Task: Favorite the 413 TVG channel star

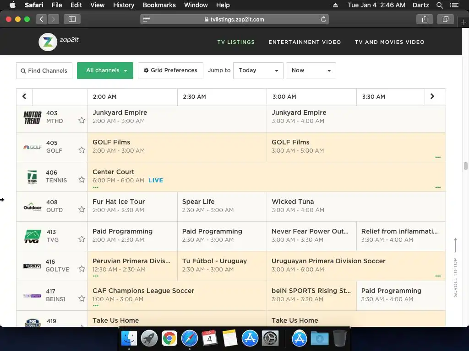Action: pyautogui.click(x=82, y=239)
